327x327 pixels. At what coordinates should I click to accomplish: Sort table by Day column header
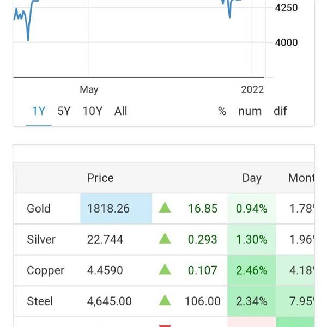tap(251, 178)
